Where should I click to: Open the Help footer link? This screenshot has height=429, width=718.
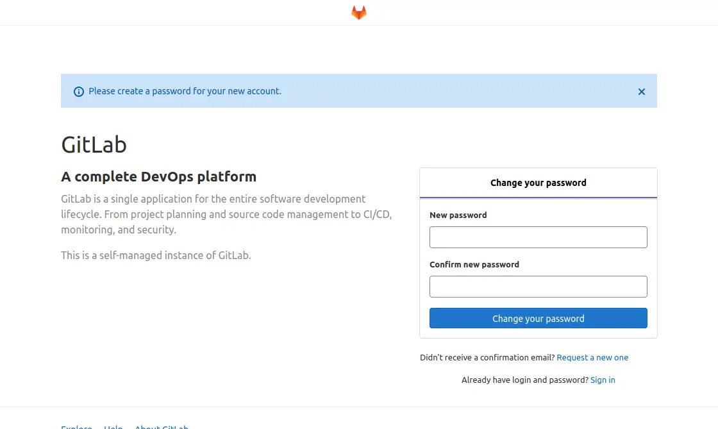pos(113,426)
